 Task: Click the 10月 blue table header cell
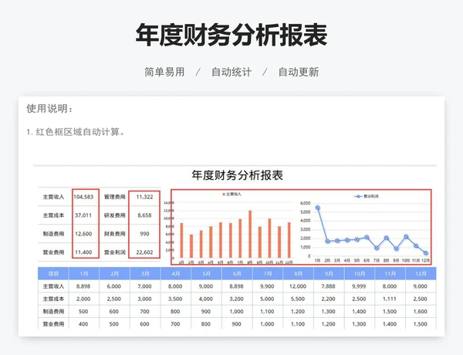click(360, 274)
